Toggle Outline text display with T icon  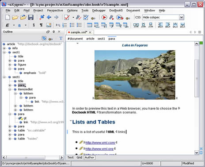(61, 38)
